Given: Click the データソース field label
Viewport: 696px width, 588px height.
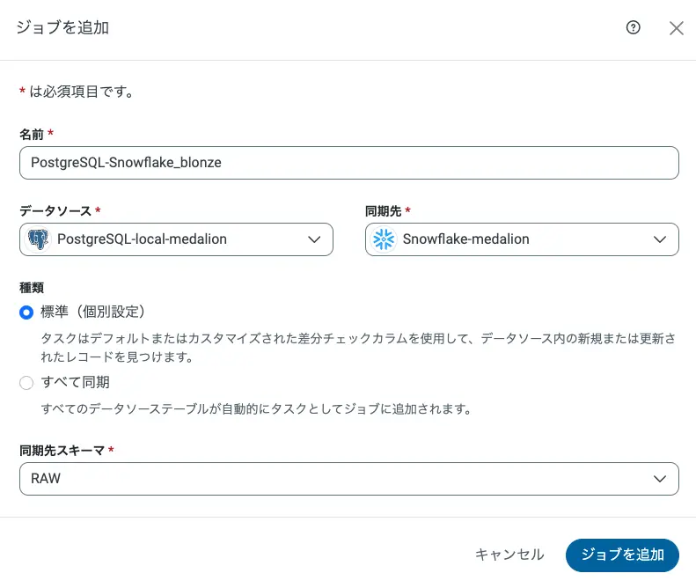Looking at the screenshot, I should (55, 210).
